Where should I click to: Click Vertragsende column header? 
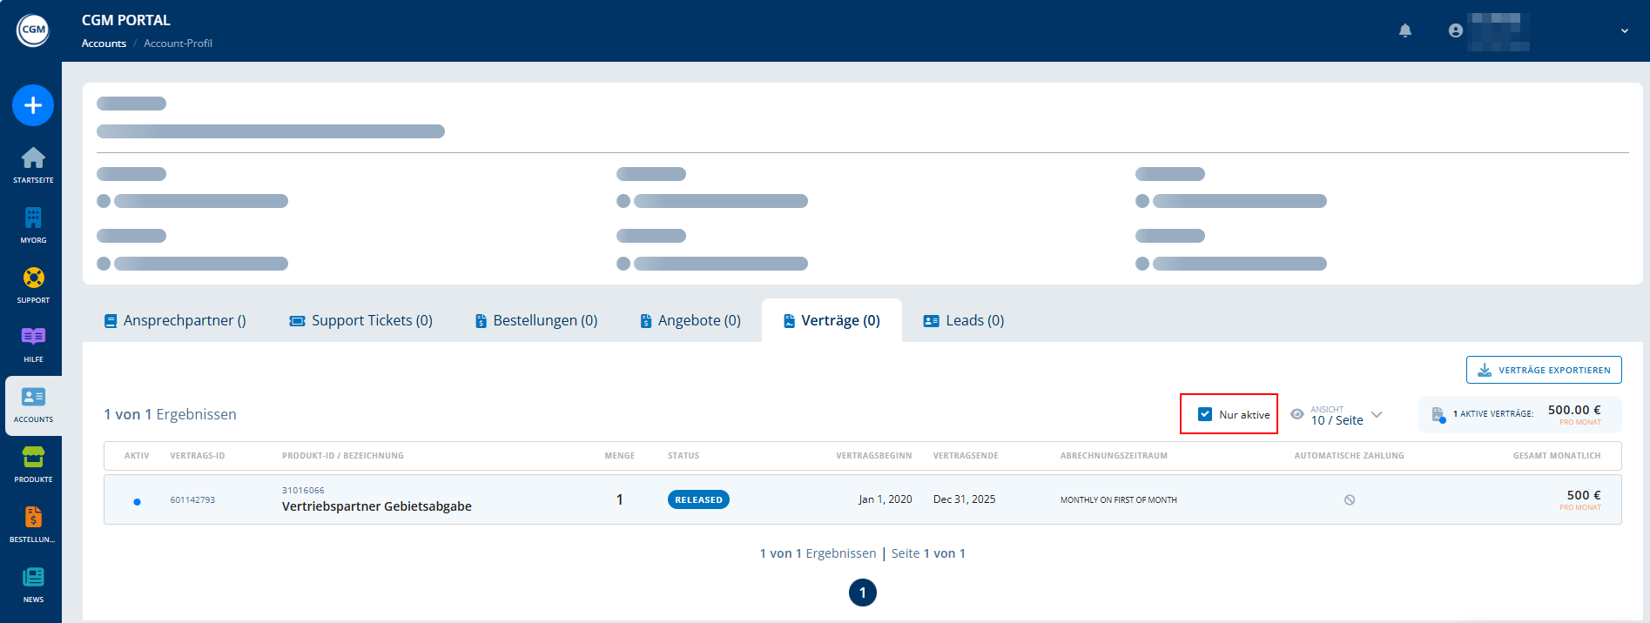pyautogui.click(x=966, y=456)
